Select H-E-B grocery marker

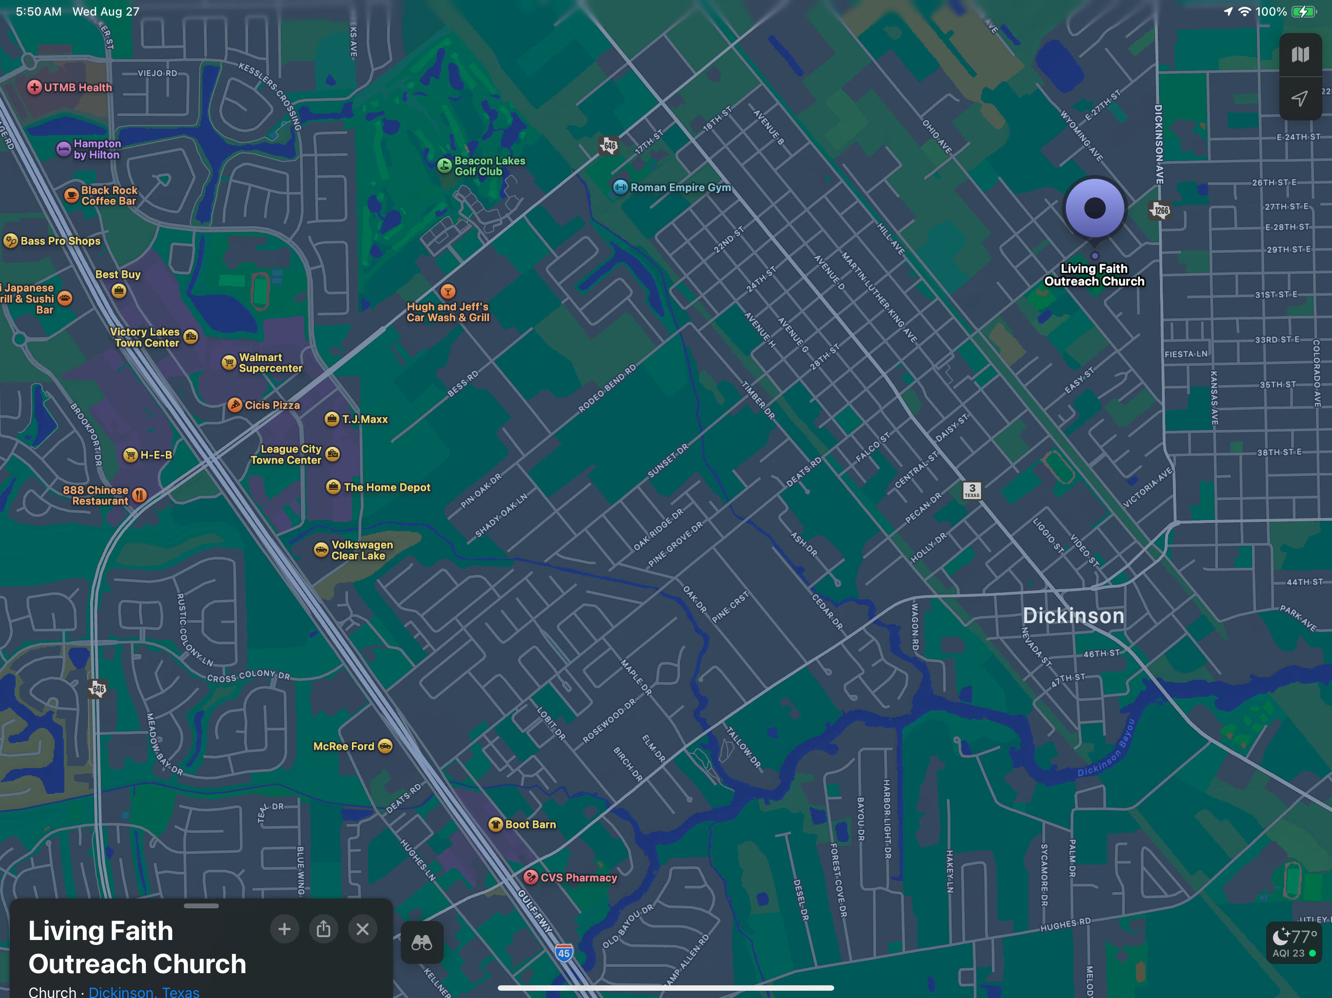tap(130, 455)
